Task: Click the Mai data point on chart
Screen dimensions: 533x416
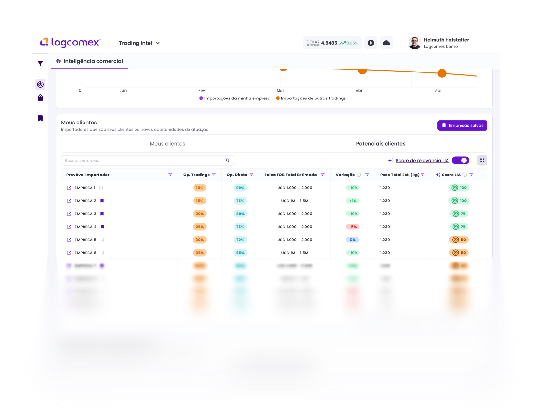Action: tap(442, 73)
